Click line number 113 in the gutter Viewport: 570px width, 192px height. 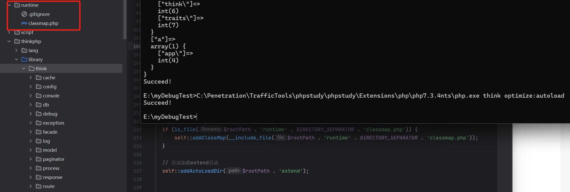click(x=137, y=138)
